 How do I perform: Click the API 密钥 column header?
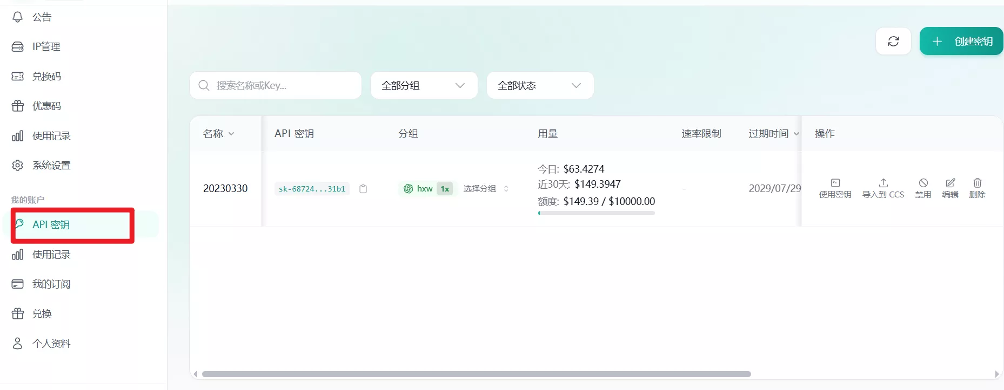coord(294,134)
